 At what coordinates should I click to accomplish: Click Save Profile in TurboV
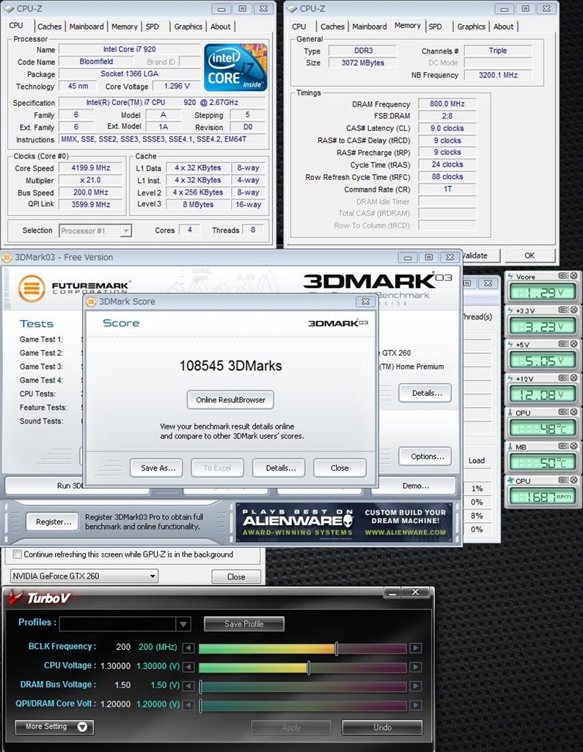point(244,623)
